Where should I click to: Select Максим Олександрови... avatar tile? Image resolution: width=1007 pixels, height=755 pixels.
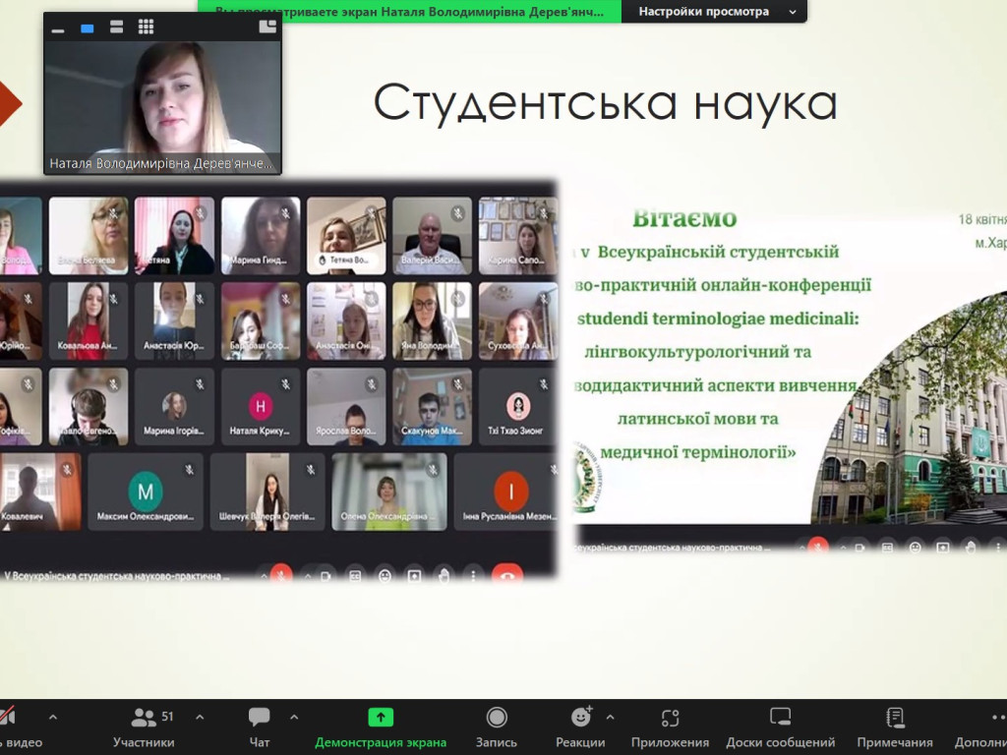(x=146, y=492)
